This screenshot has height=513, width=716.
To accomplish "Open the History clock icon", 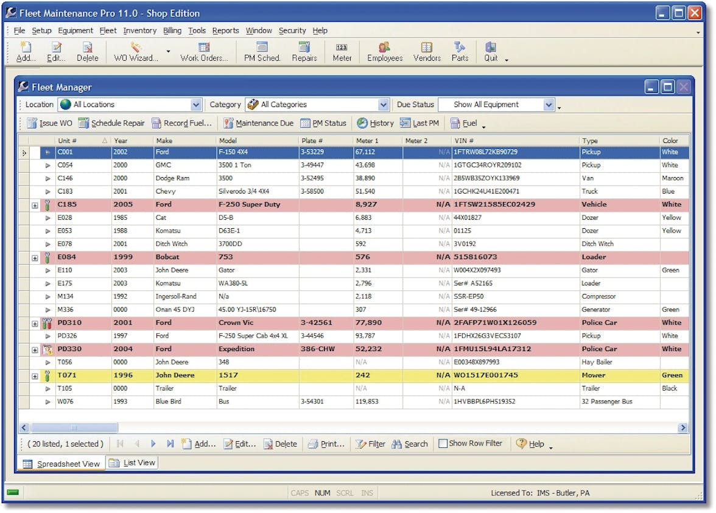I will (x=362, y=123).
